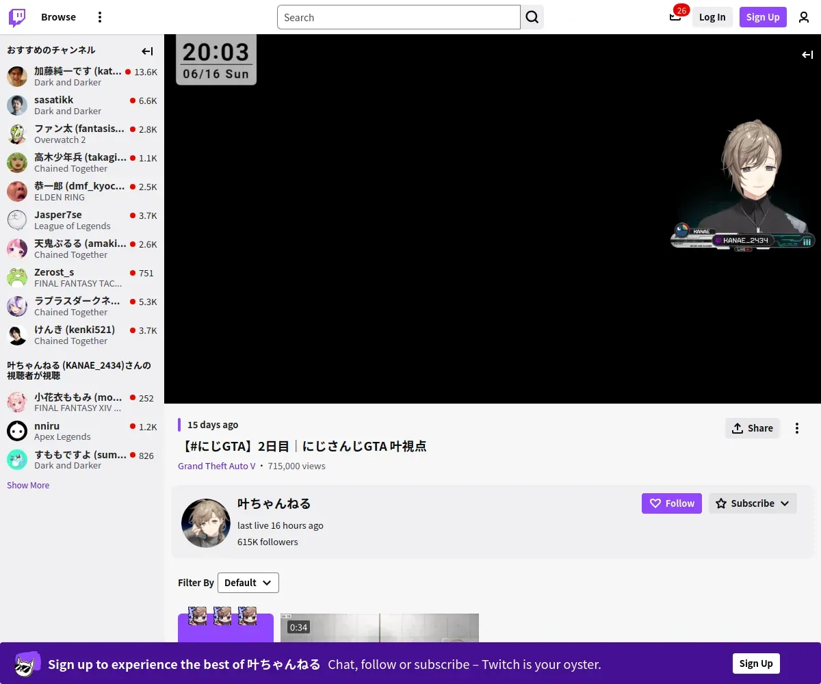
Task: Open けんき (kenki521) Chained Together stream
Action: 82,335
